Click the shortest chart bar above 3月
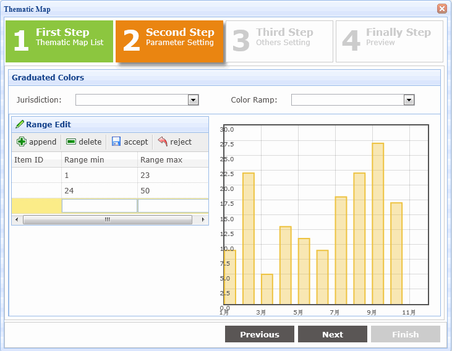452x351 pixels. 267,289
